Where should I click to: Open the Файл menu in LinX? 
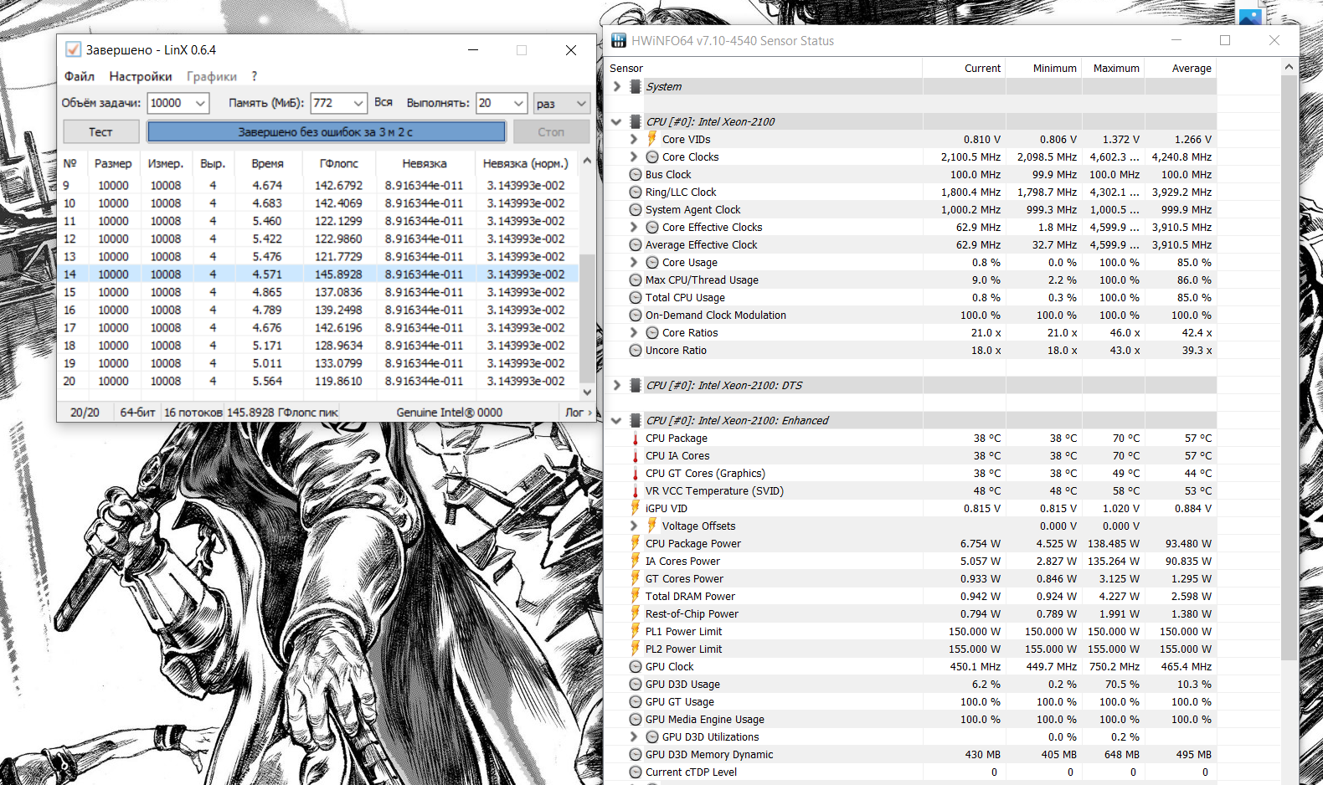pyautogui.click(x=80, y=76)
